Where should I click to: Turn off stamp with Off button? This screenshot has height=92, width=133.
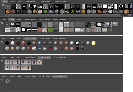pyautogui.click(x=8, y=6)
